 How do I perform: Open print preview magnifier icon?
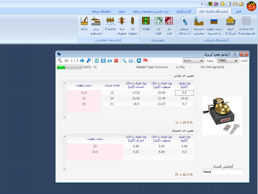pos(124,61)
